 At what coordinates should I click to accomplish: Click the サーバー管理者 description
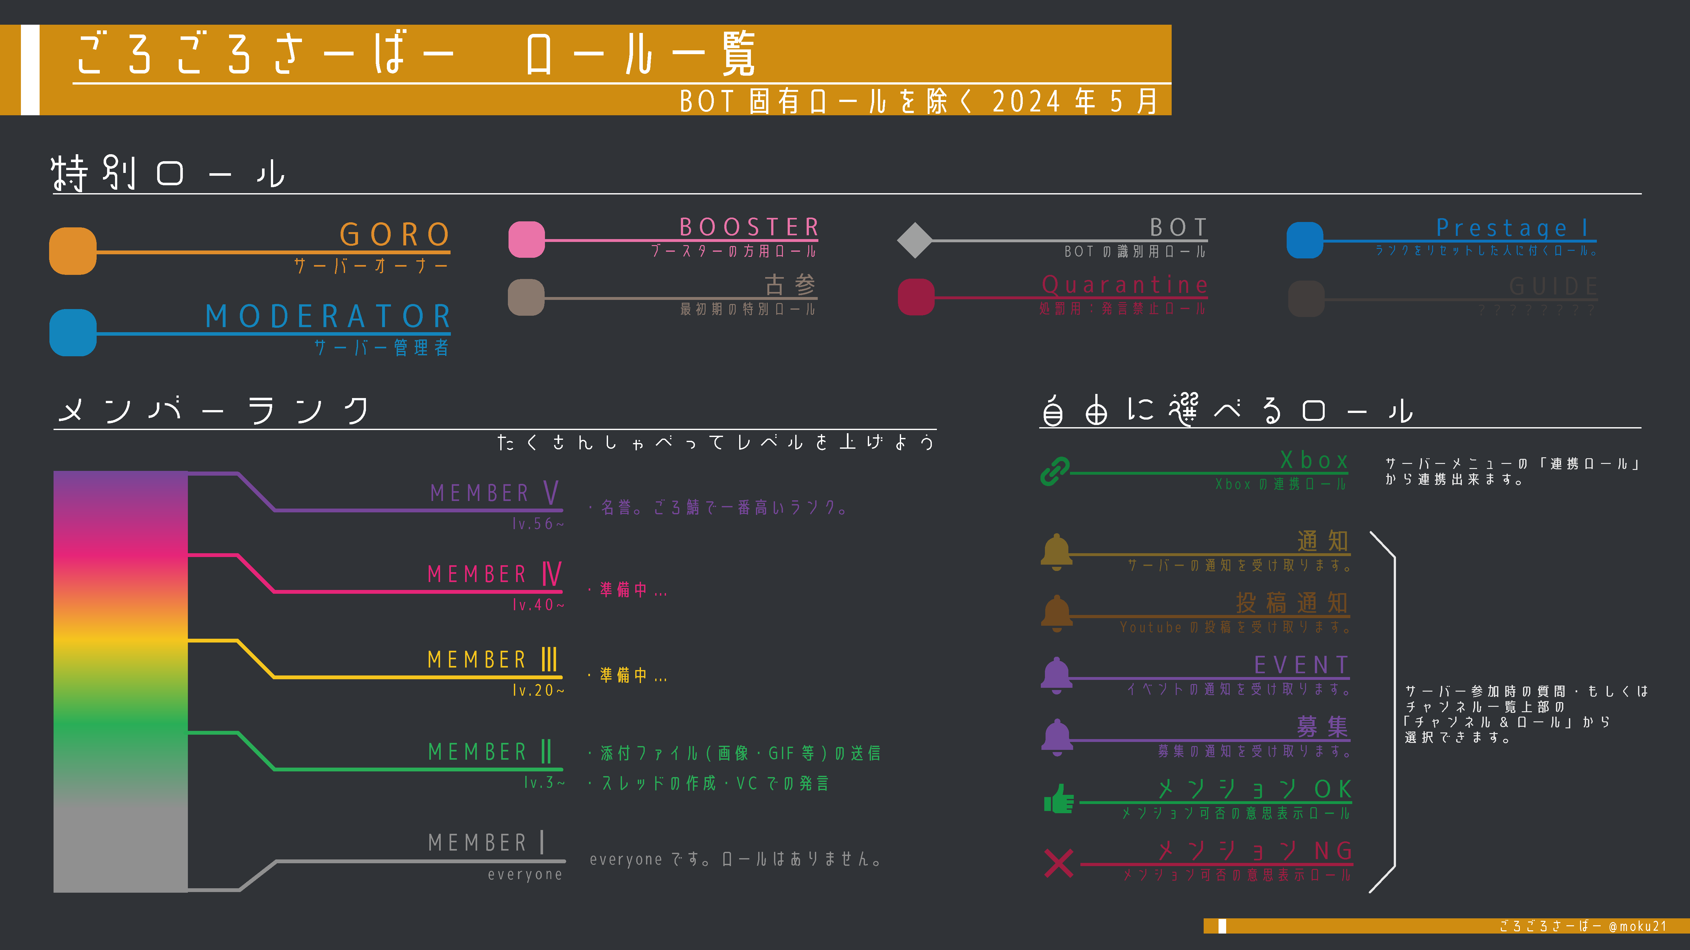pyautogui.click(x=382, y=347)
